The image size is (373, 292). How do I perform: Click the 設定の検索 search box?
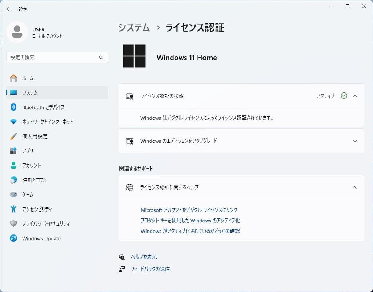coord(57,57)
